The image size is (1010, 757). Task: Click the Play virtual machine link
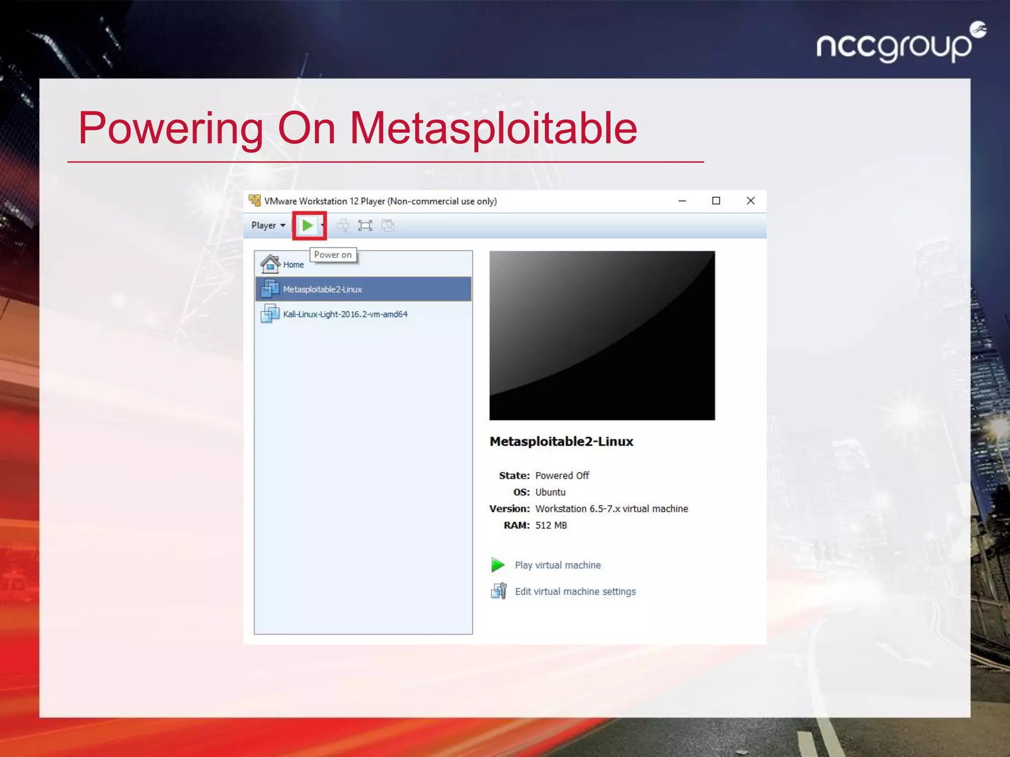[557, 565]
